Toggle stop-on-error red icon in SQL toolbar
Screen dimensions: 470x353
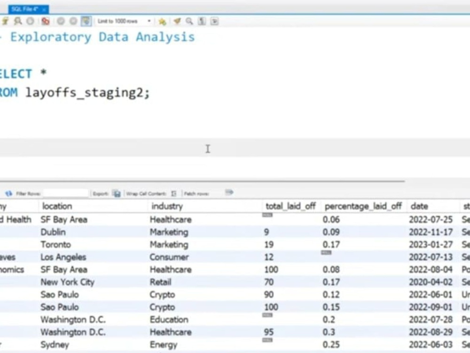coord(45,21)
